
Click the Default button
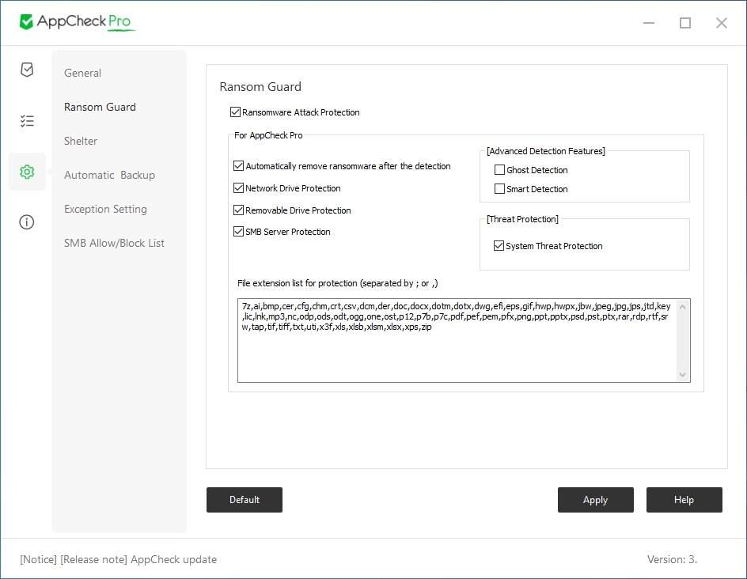coord(245,499)
